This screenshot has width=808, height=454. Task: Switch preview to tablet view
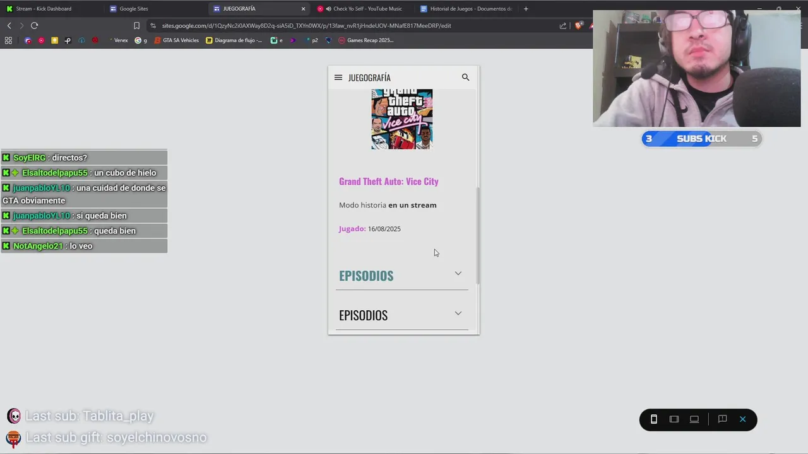[x=674, y=419]
